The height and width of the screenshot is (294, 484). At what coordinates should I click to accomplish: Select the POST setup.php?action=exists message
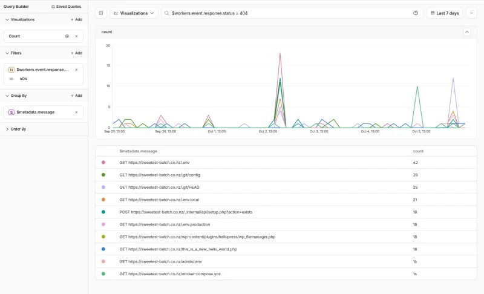pyautogui.click(x=186, y=212)
